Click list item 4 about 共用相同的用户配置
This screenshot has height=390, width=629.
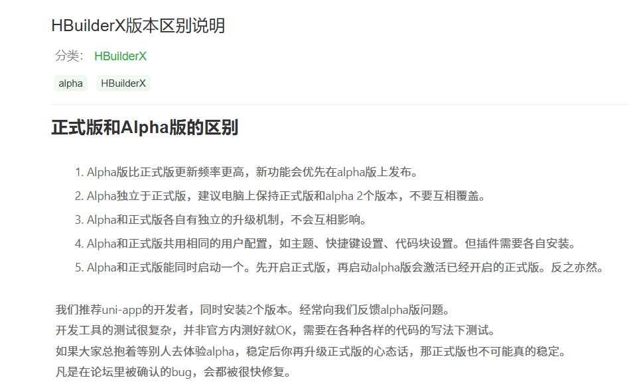tap(325, 244)
